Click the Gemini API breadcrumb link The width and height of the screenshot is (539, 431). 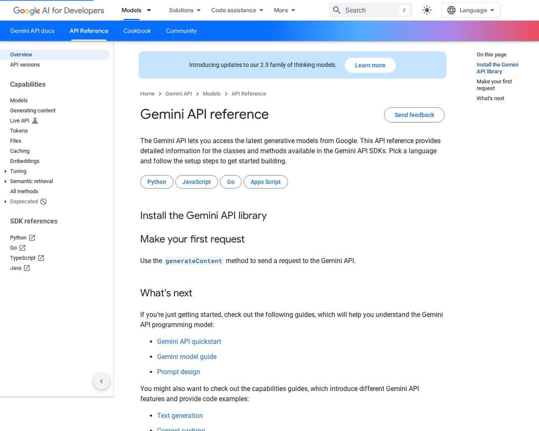[x=178, y=94]
